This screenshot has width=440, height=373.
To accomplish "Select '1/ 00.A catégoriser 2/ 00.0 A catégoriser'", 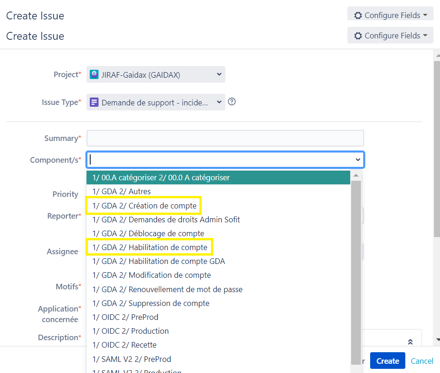I will 218,177.
